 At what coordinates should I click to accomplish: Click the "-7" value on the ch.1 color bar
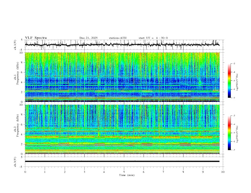coord(234,98)
